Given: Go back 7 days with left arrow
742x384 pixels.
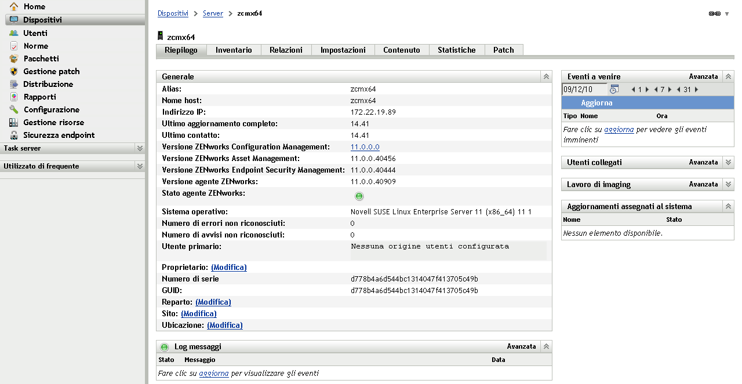Looking at the screenshot, I should (x=655, y=90).
